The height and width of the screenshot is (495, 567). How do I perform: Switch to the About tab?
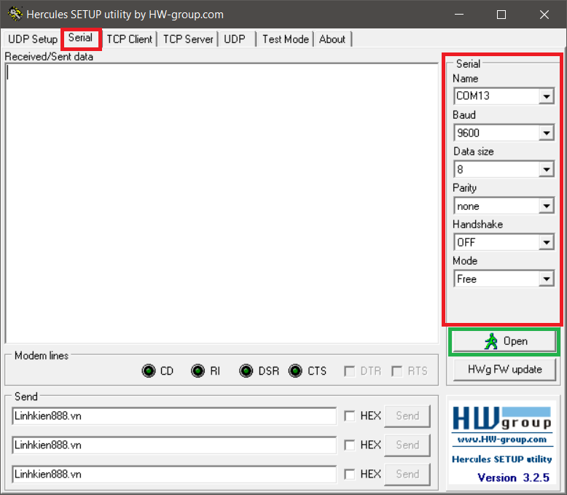coord(332,39)
